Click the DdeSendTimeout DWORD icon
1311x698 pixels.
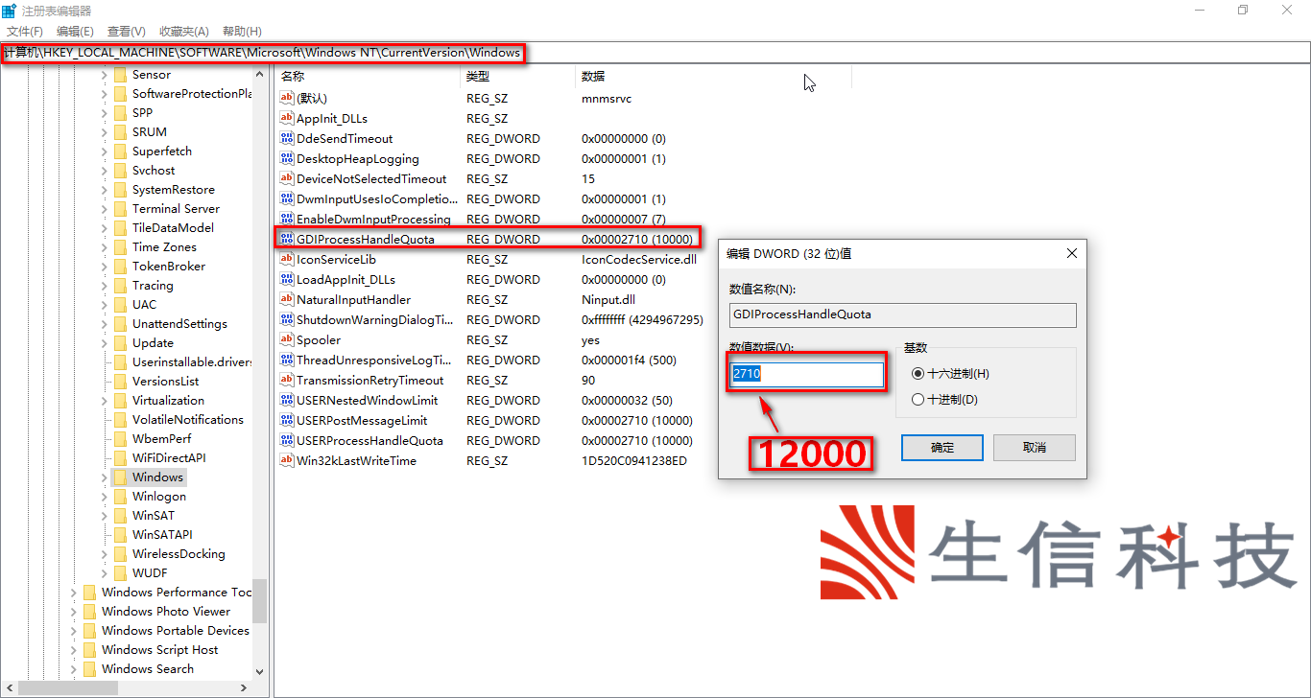point(286,138)
